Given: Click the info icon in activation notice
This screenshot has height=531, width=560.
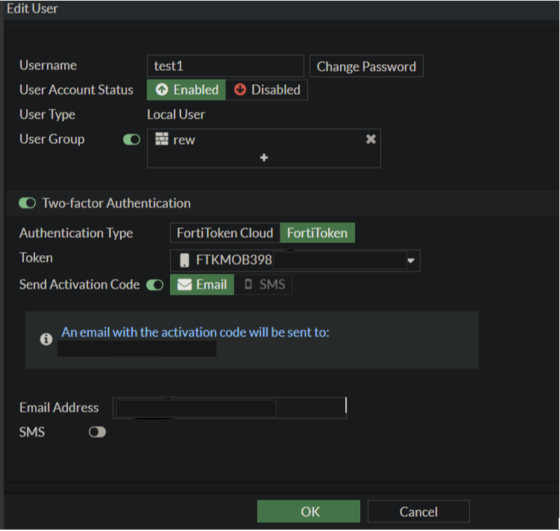Looking at the screenshot, I should tap(46, 339).
